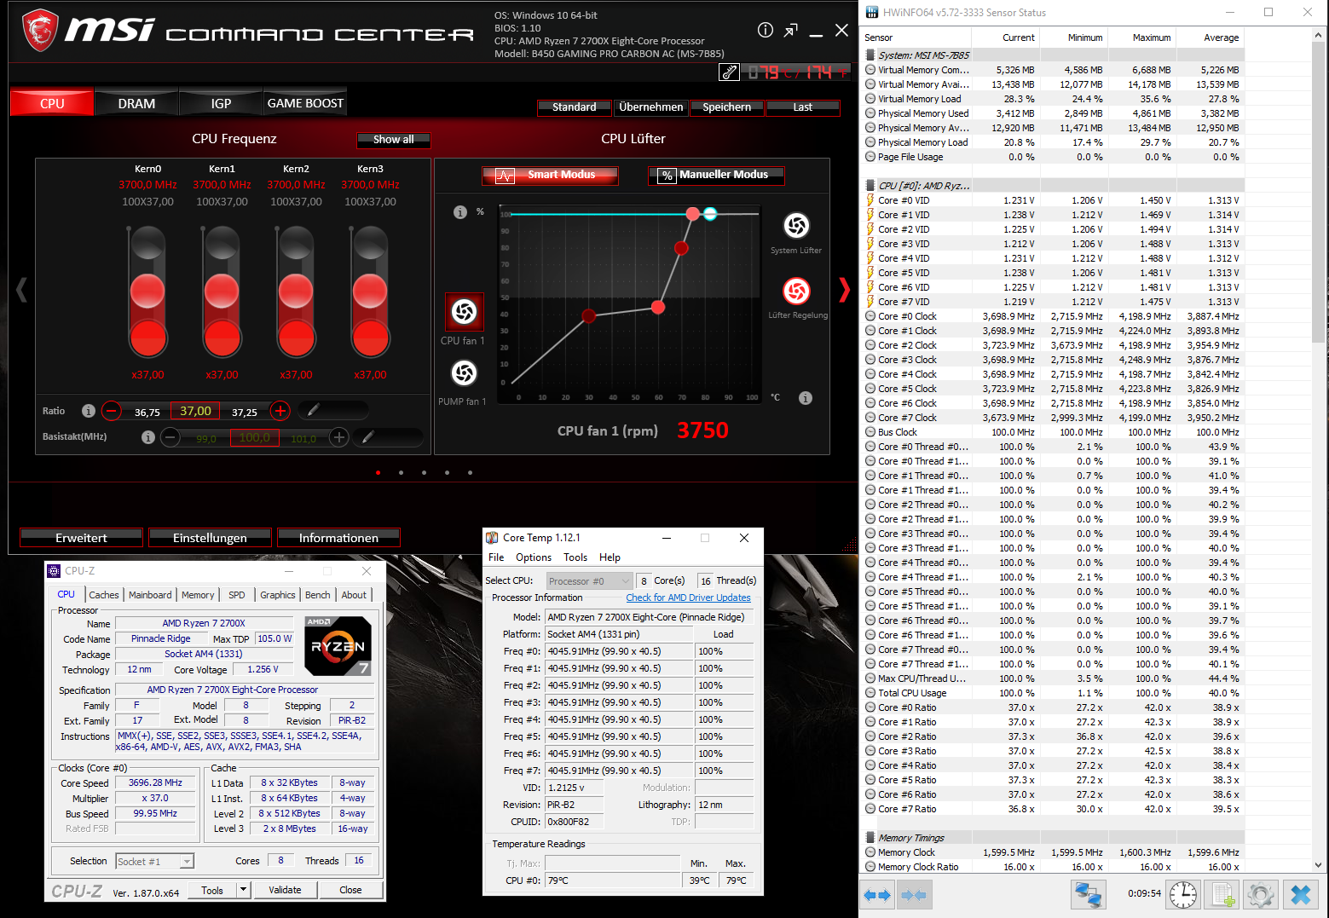
Task: Select the fourth page indicator dot
Action: point(447,472)
